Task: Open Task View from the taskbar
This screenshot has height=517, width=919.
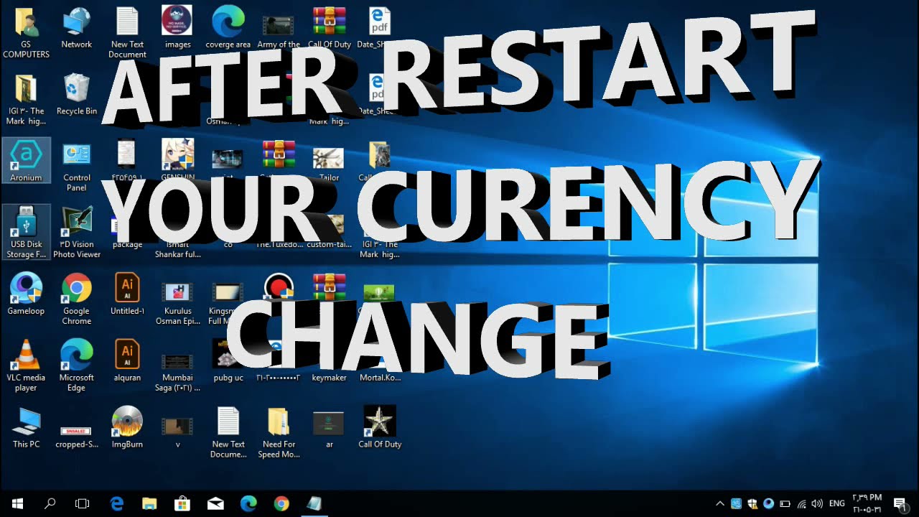Action: point(83,503)
